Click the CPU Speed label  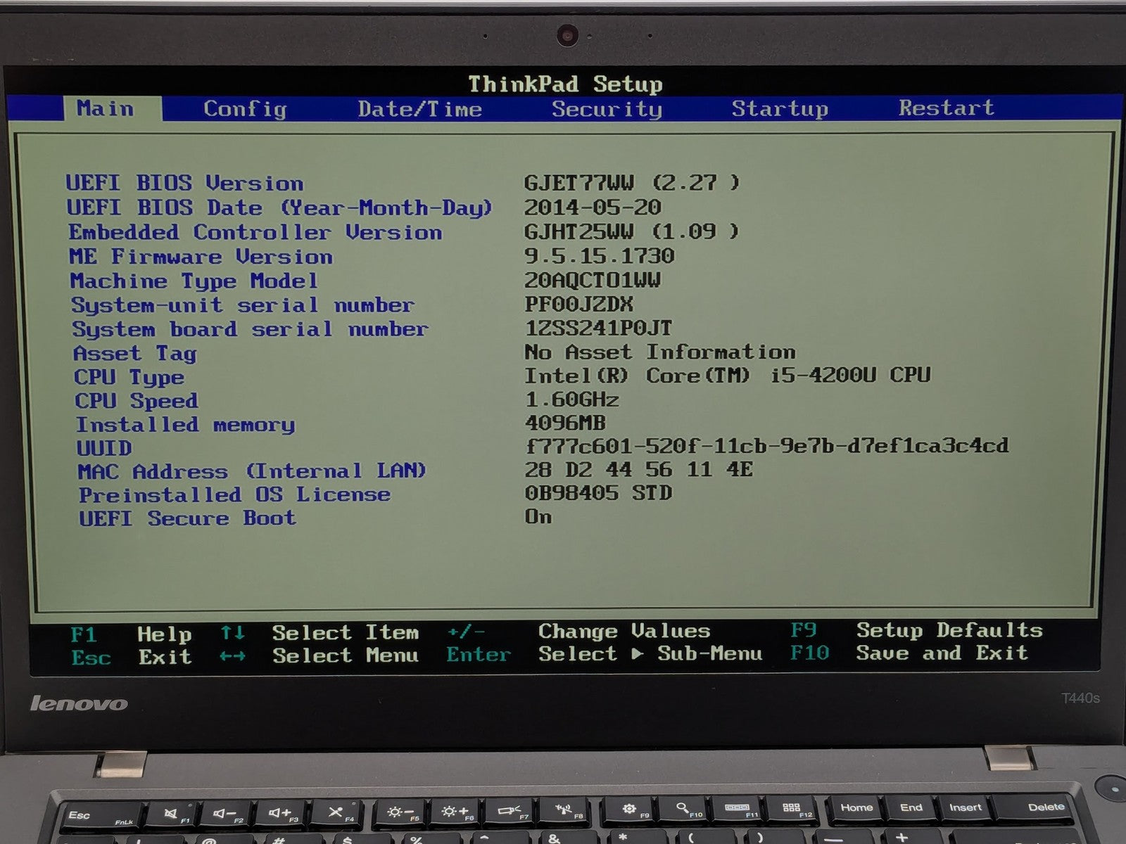pyautogui.click(x=137, y=401)
